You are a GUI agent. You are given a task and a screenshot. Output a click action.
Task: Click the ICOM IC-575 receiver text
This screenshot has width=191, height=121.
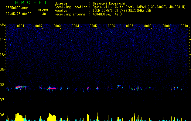click(122, 11)
